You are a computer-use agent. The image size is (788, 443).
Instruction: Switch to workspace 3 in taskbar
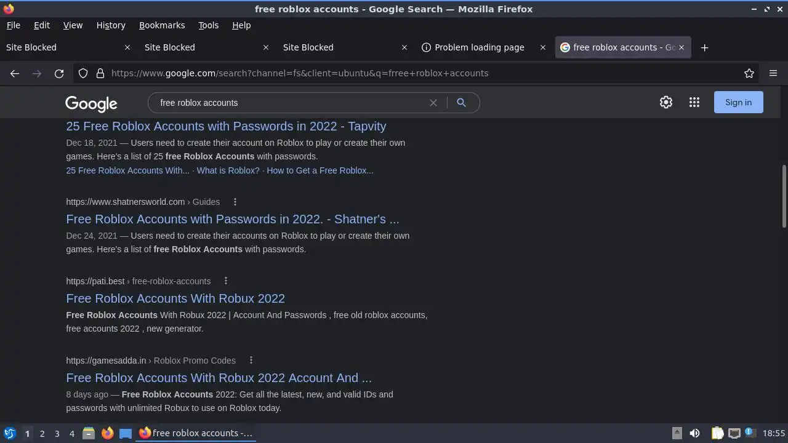[57, 433]
